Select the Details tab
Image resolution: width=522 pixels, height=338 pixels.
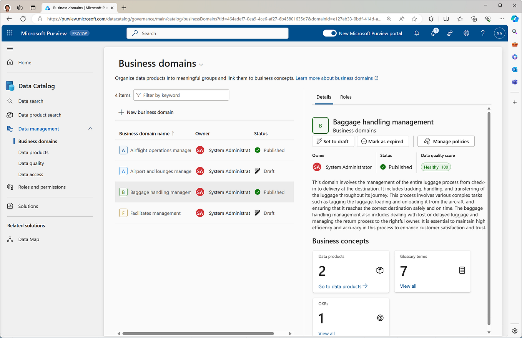point(324,97)
